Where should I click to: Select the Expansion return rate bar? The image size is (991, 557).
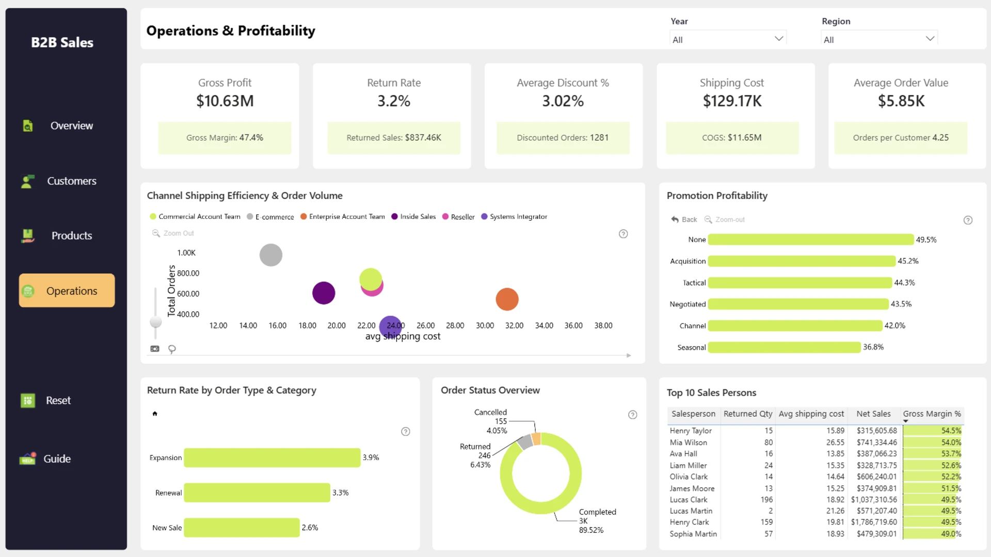[x=272, y=458]
